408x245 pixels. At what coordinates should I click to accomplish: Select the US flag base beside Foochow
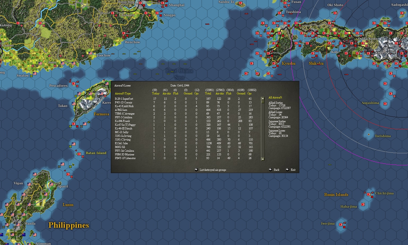click(x=90, y=53)
